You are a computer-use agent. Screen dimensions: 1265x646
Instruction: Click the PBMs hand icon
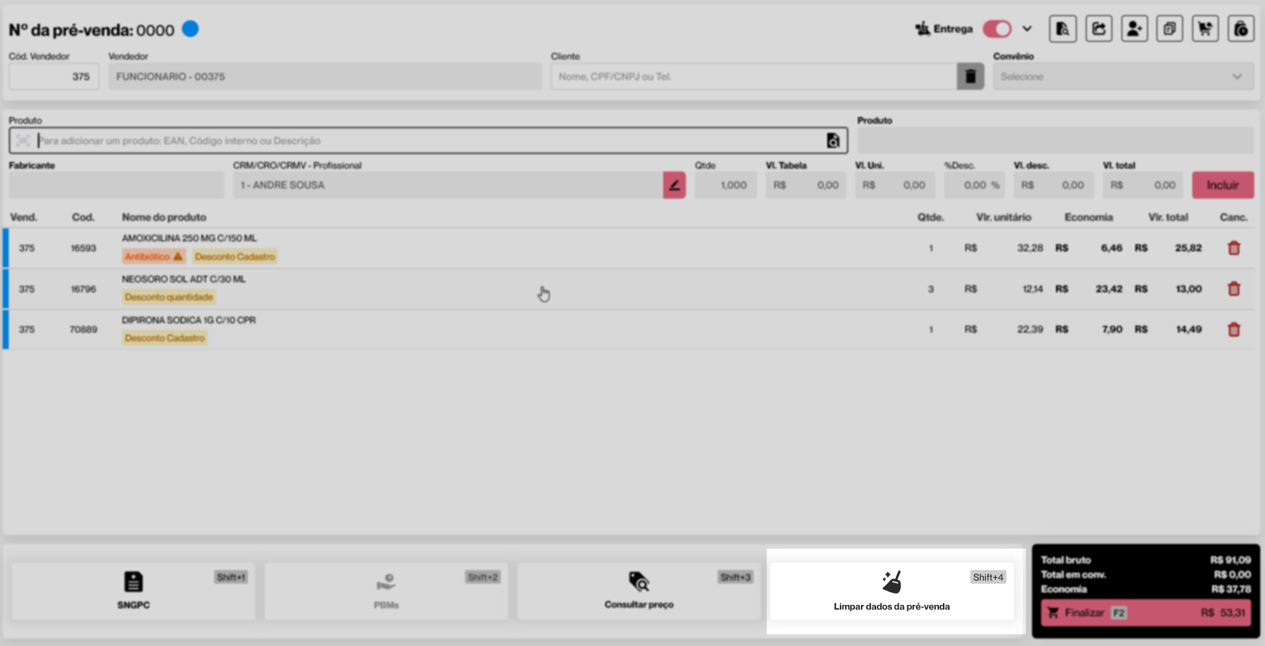pos(386,583)
